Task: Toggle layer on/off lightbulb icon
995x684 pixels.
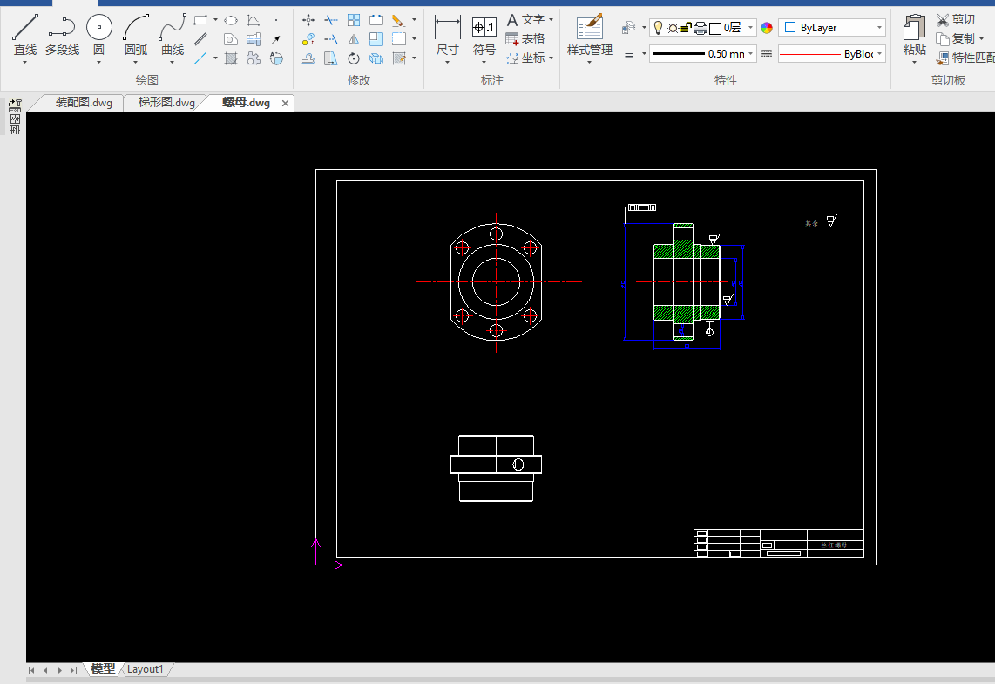Action: click(659, 28)
